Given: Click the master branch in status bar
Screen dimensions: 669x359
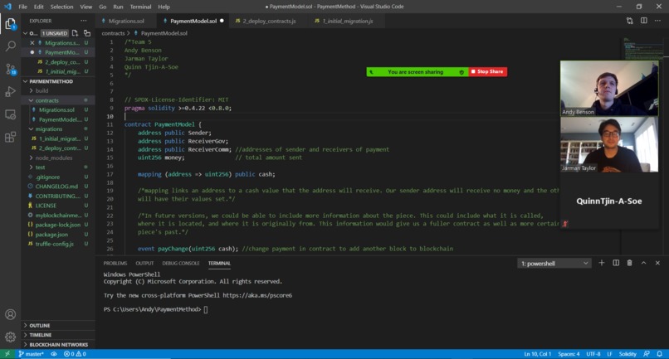Looking at the screenshot, I should point(32,354).
